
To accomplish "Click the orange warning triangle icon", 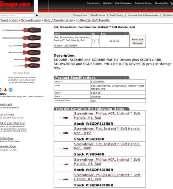I will (5, 90).
